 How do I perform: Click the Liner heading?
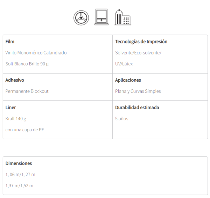click(x=10, y=108)
